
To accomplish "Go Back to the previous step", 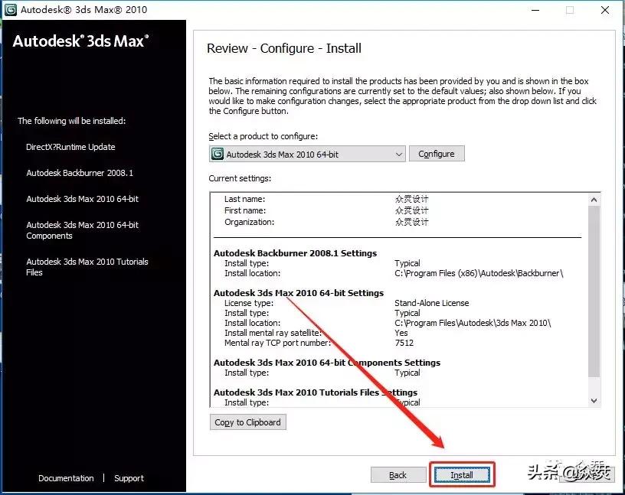I will [x=398, y=474].
